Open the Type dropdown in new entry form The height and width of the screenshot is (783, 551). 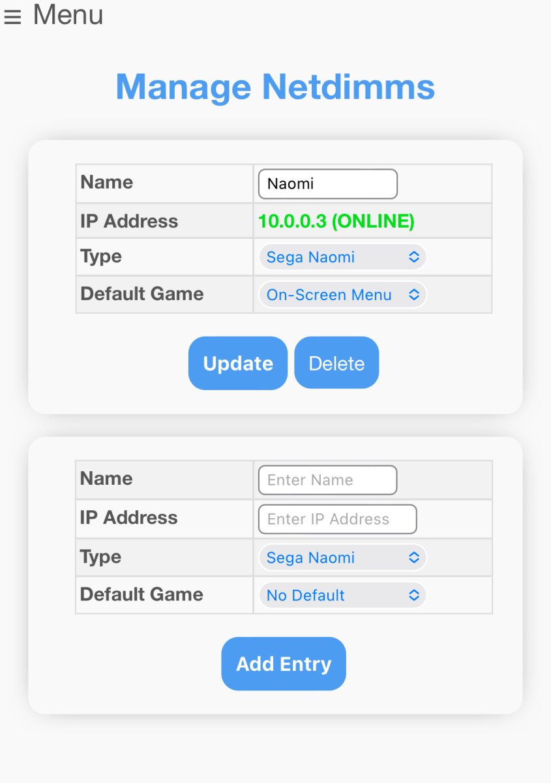342,558
